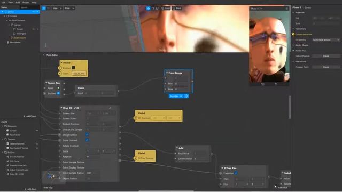Toggle the yellow Custom Instruction indicator
This screenshot has width=342, height=192.
point(293,34)
